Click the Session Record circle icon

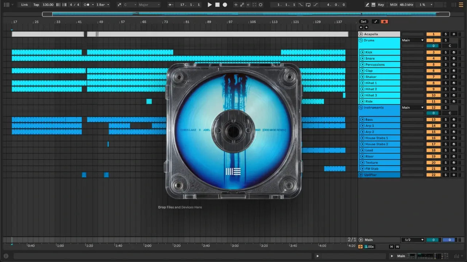[261, 5]
